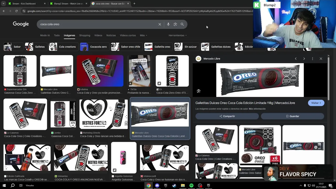Image resolution: width=336 pixels, height=189 pixels.
Task: Switch to the Videos cortos tab
Action: tap(128, 35)
